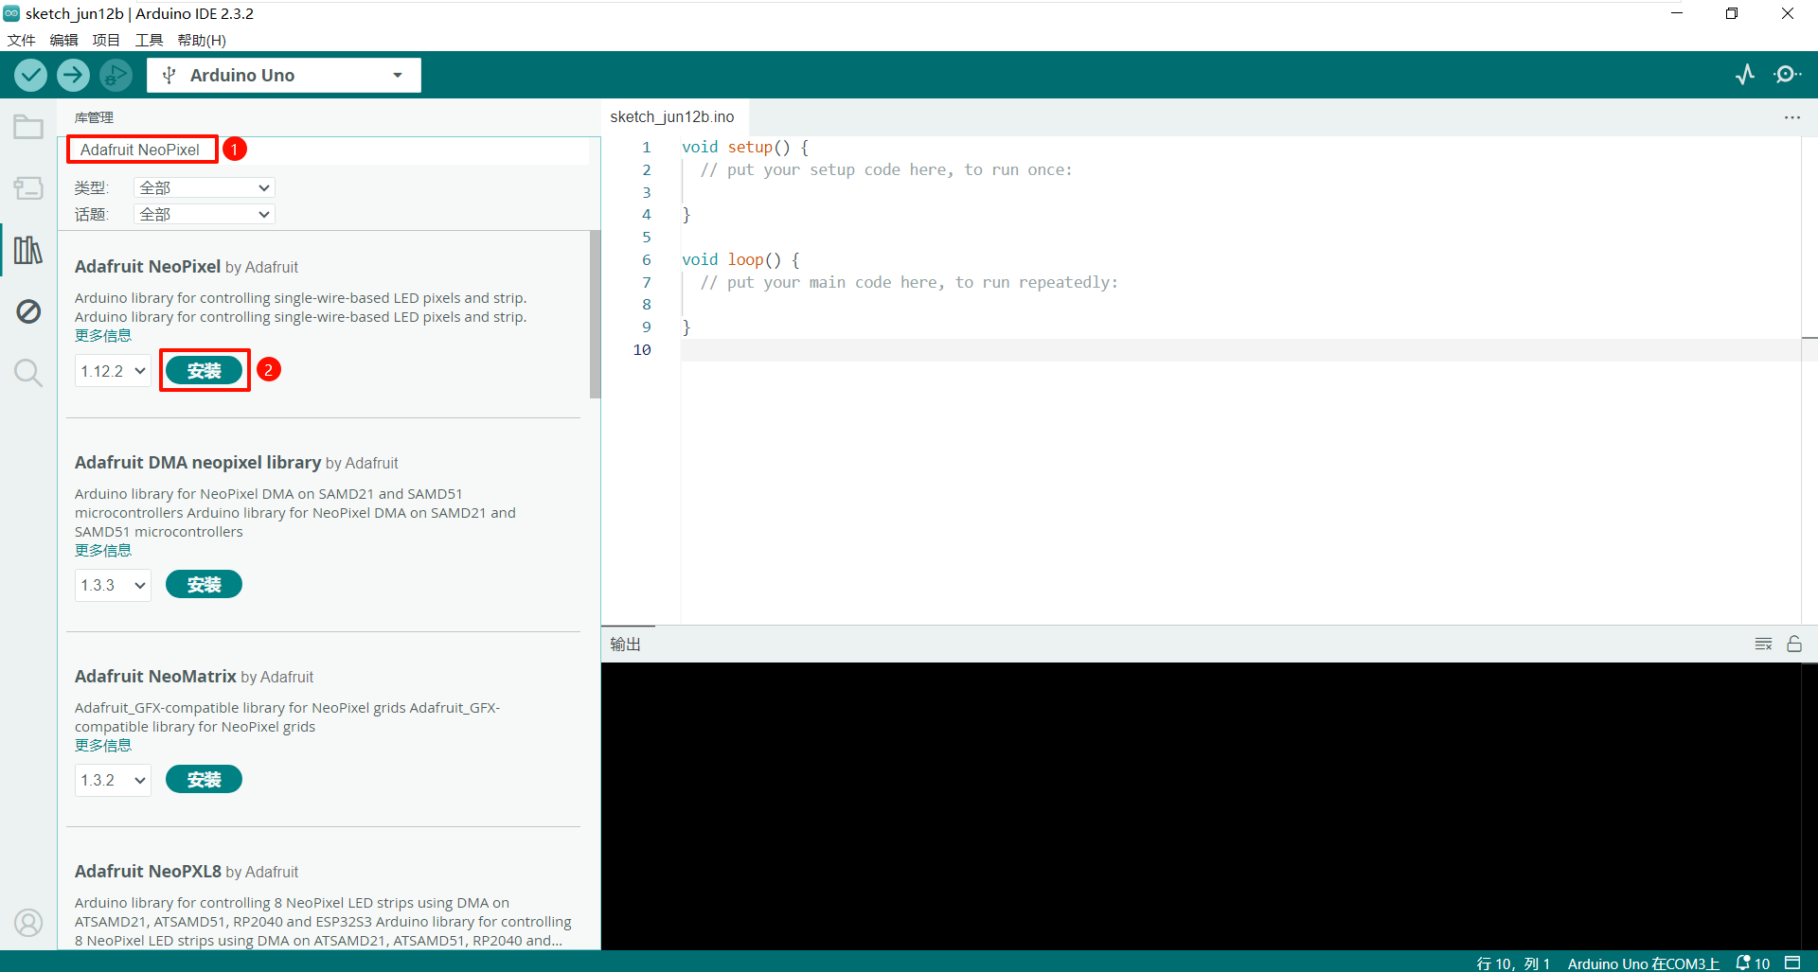The width and height of the screenshot is (1818, 972).
Task: Click the closing brace on line 9
Action: pyautogui.click(x=686, y=327)
